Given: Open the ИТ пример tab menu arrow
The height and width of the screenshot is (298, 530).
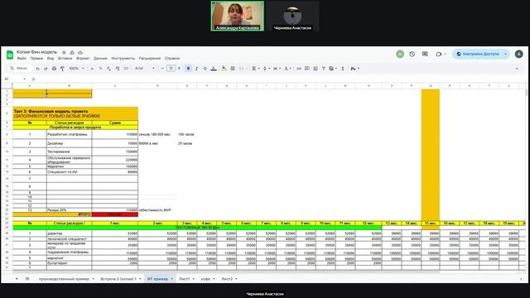Looking at the screenshot, I should tap(172, 279).
